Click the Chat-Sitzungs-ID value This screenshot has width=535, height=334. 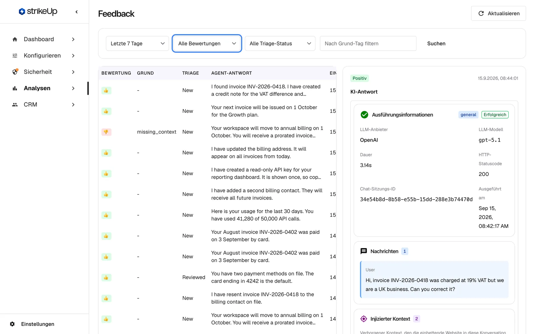416,199
